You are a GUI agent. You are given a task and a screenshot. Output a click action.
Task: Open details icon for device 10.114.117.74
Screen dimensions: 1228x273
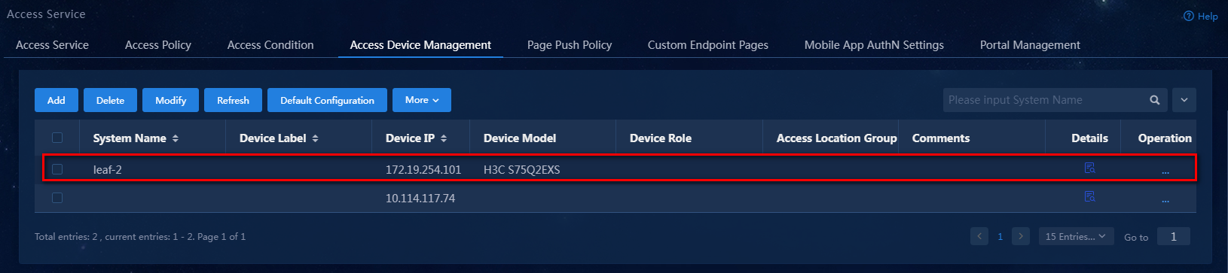1089,196
